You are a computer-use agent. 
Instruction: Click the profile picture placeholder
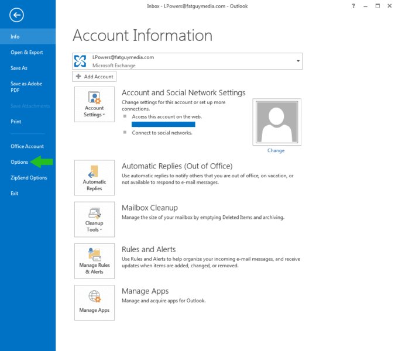[276, 121]
